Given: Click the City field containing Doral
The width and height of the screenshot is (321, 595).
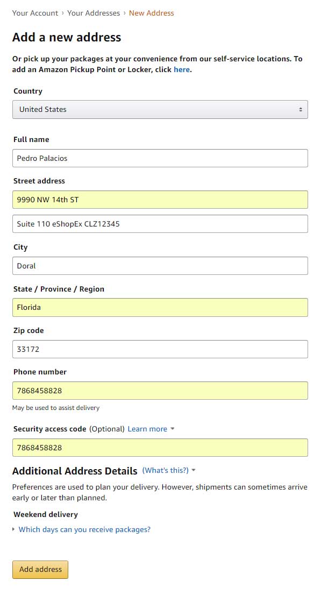Looking at the screenshot, I should [160, 266].
